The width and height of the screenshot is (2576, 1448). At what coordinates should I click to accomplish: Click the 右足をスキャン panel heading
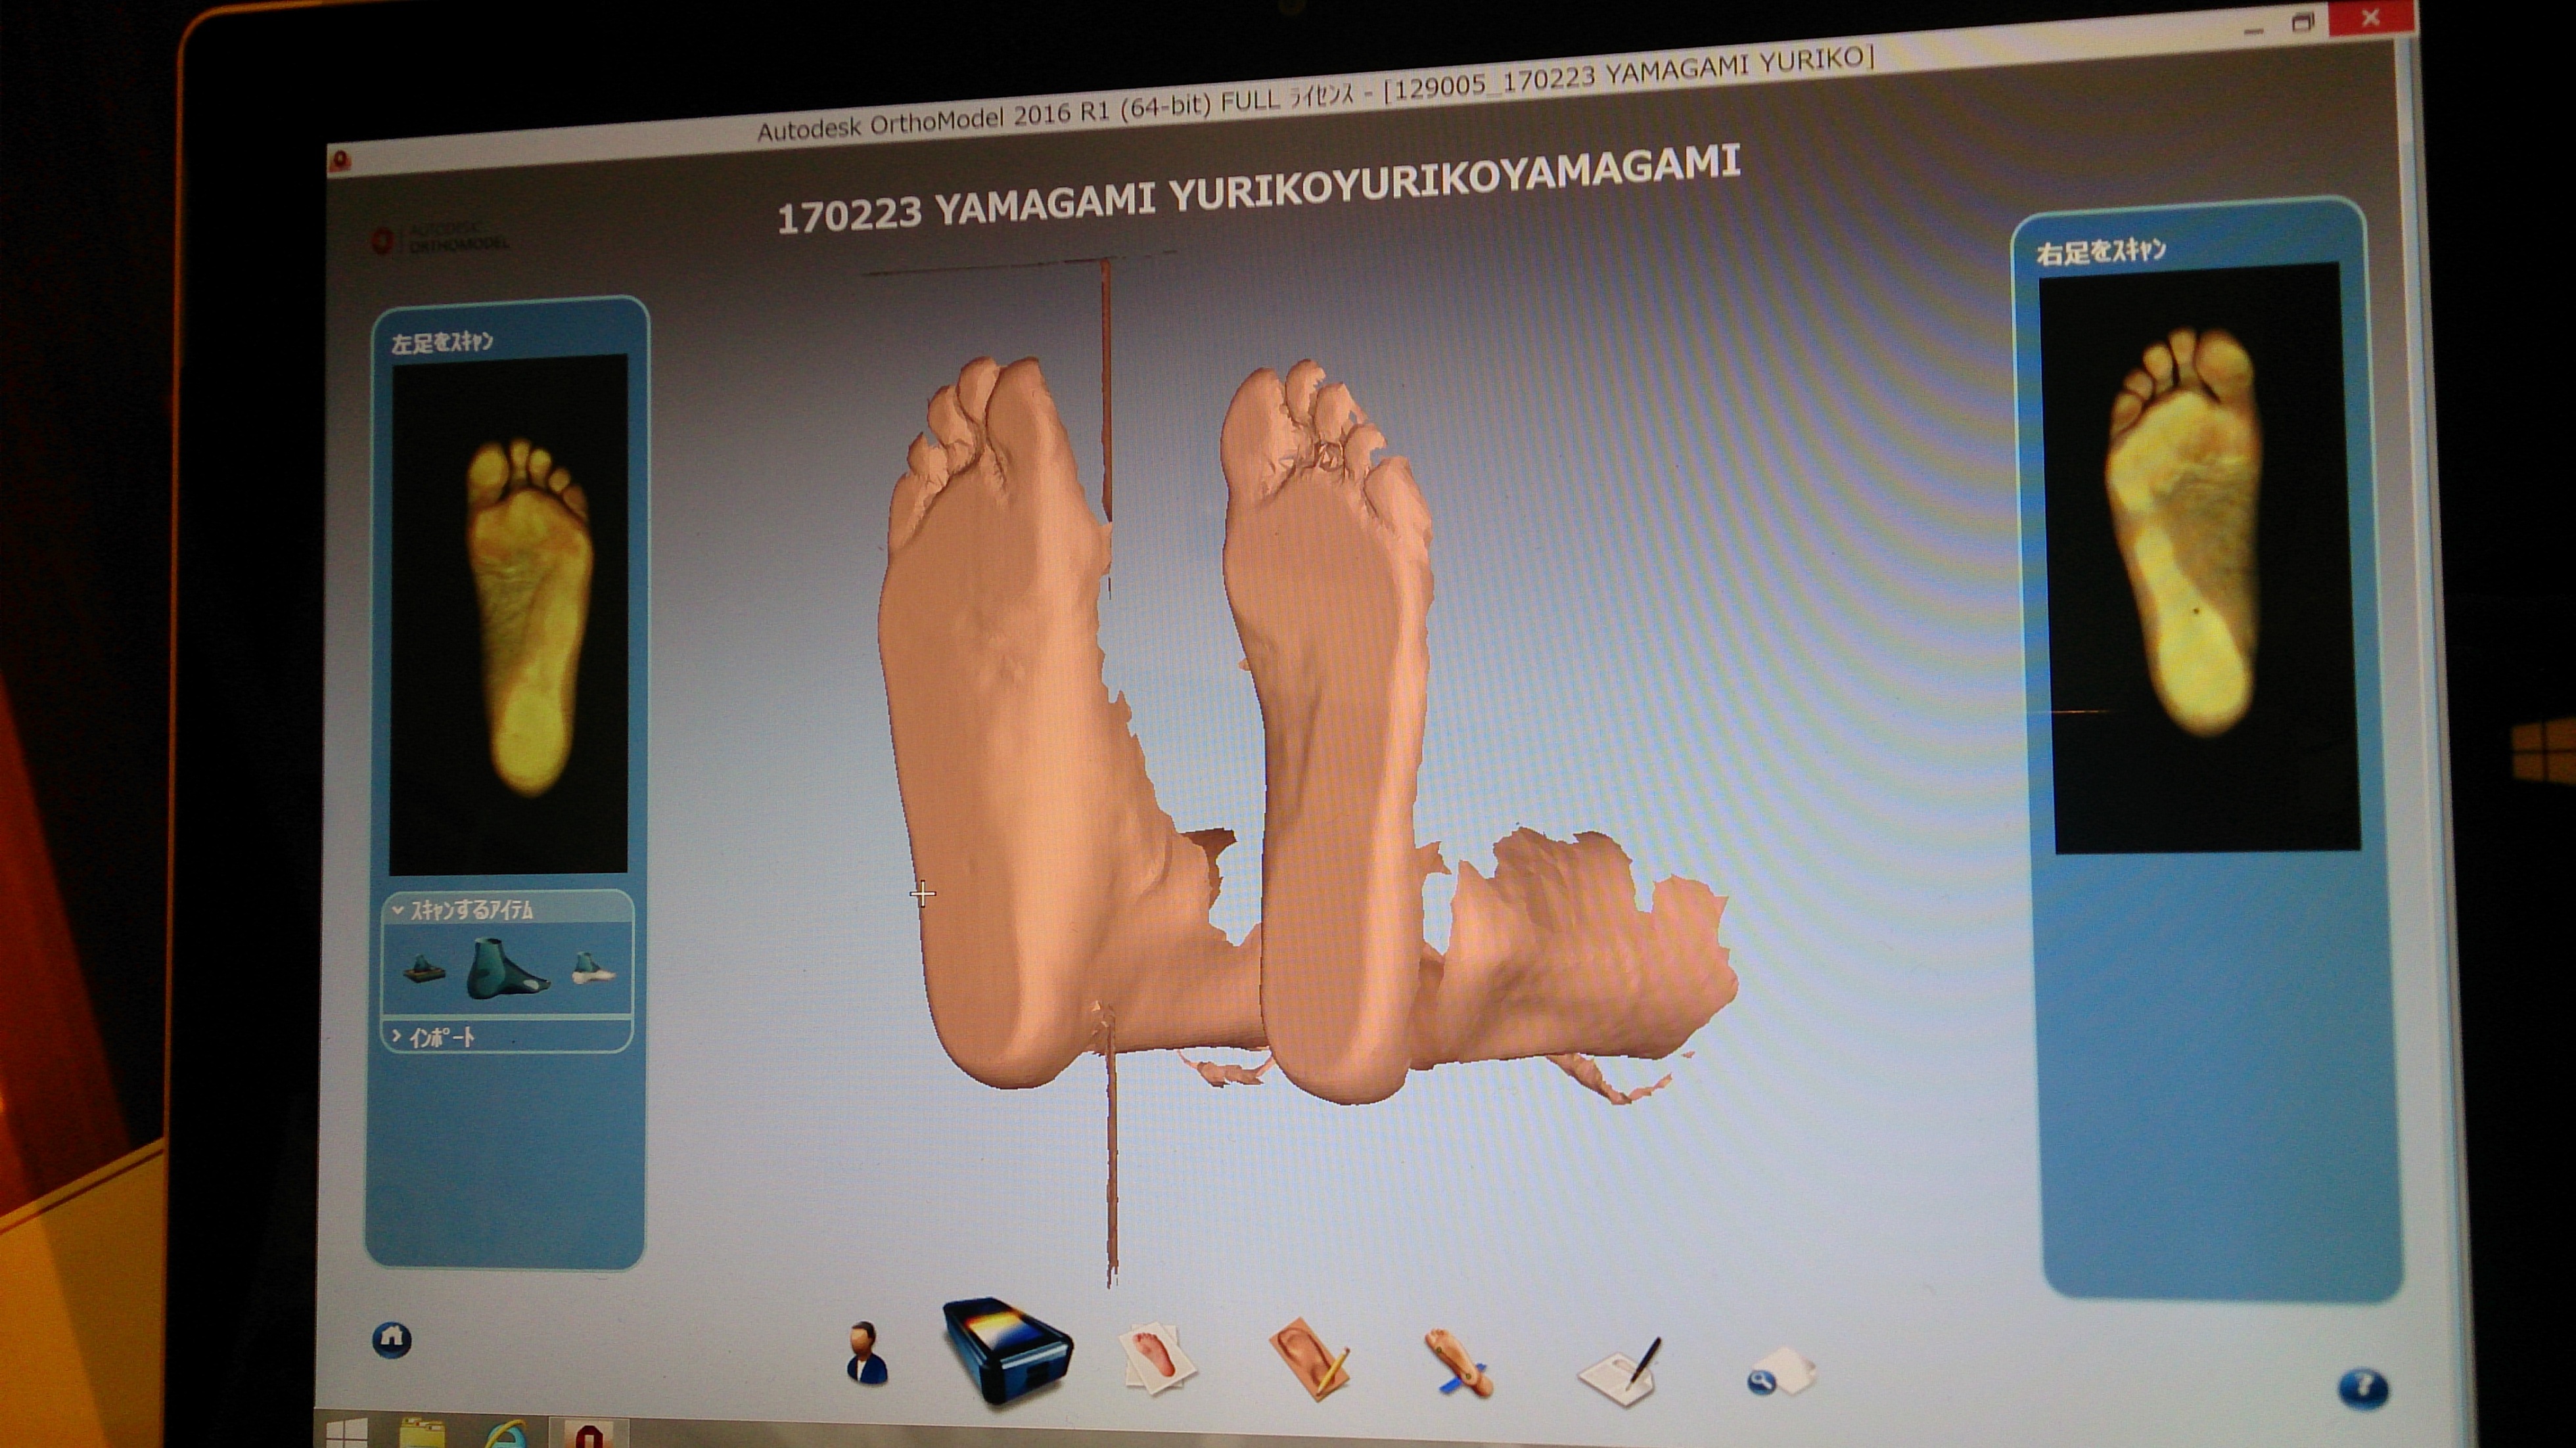[2101, 250]
